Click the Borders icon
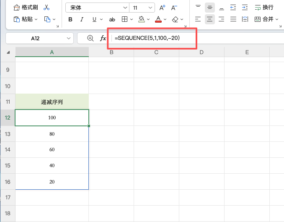Image resolution: width=284 pixels, height=222 pixels. tap(124, 19)
